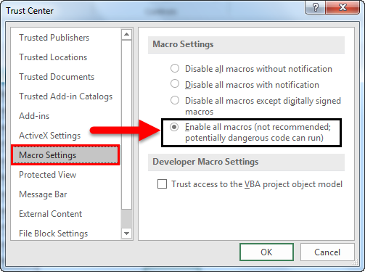Check Trust access to VBA project object model
Viewport: 365px width, 272px height.
click(162, 184)
